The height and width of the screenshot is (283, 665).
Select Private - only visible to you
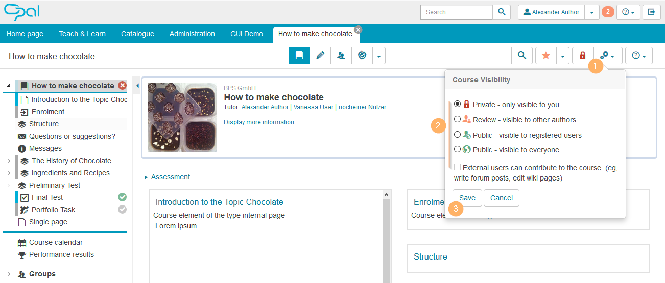coord(458,105)
